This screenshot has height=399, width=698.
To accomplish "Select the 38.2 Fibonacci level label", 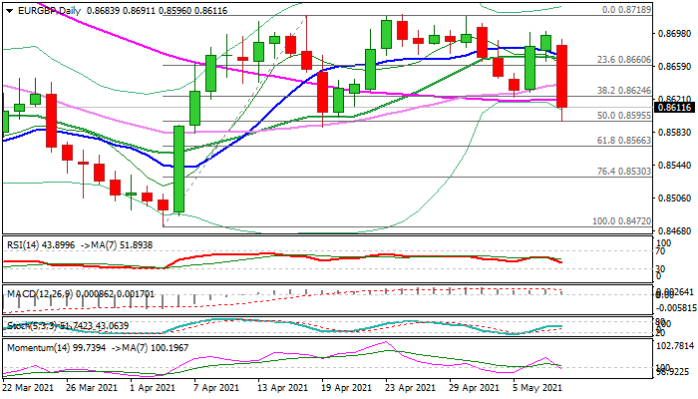I will pos(623,91).
